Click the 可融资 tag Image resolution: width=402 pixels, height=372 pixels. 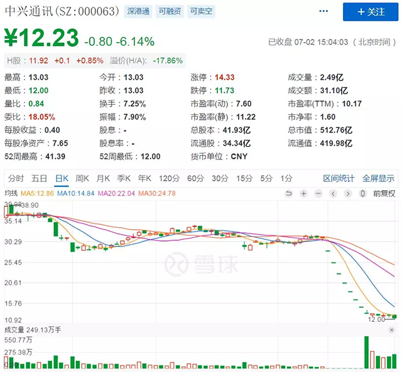(x=170, y=11)
